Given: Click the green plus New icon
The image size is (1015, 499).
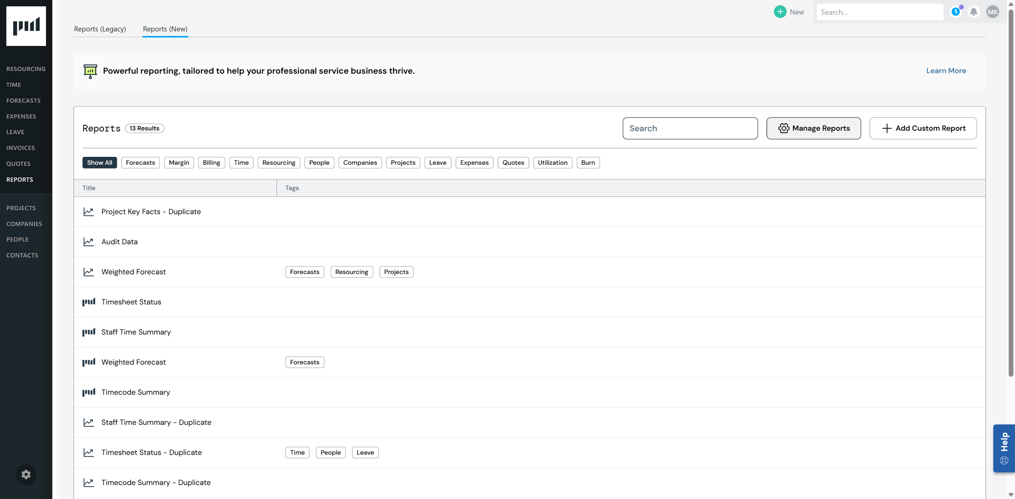Looking at the screenshot, I should coord(780,12).
